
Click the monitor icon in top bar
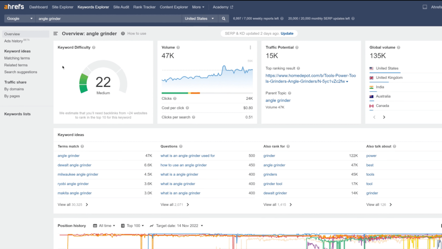tap(425, 7)
